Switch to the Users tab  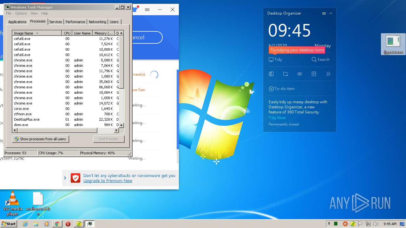pyautogui.click(x=114, y=22)
